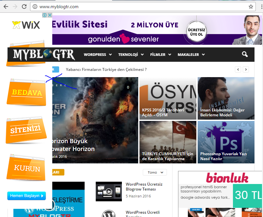Viewport: 263px width, 217px height.
Task: Open the site search magnifier icon
Action: [x=245, y=54]
